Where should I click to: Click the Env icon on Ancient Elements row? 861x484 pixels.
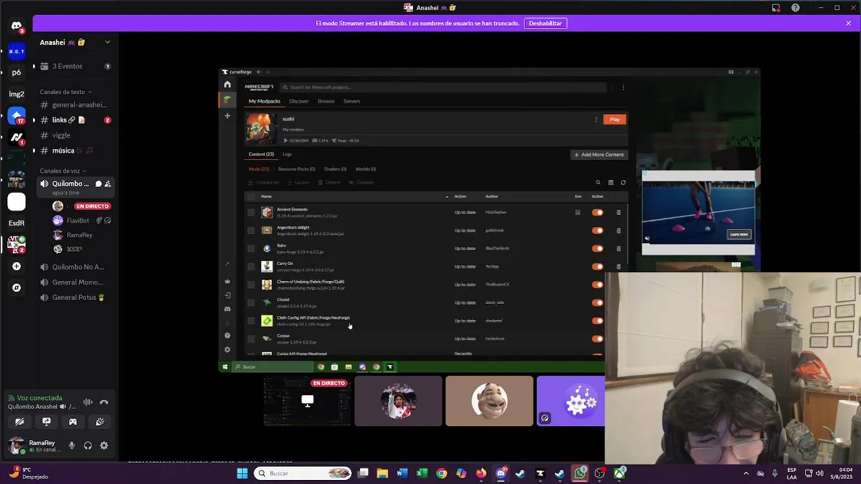577,212
